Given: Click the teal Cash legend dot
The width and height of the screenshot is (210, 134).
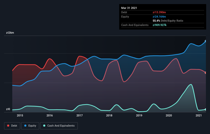Looking at the screenshot, I should (x=44, y=126).
